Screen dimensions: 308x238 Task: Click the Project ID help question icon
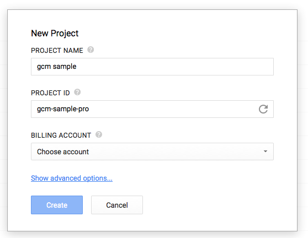[77, 92]
